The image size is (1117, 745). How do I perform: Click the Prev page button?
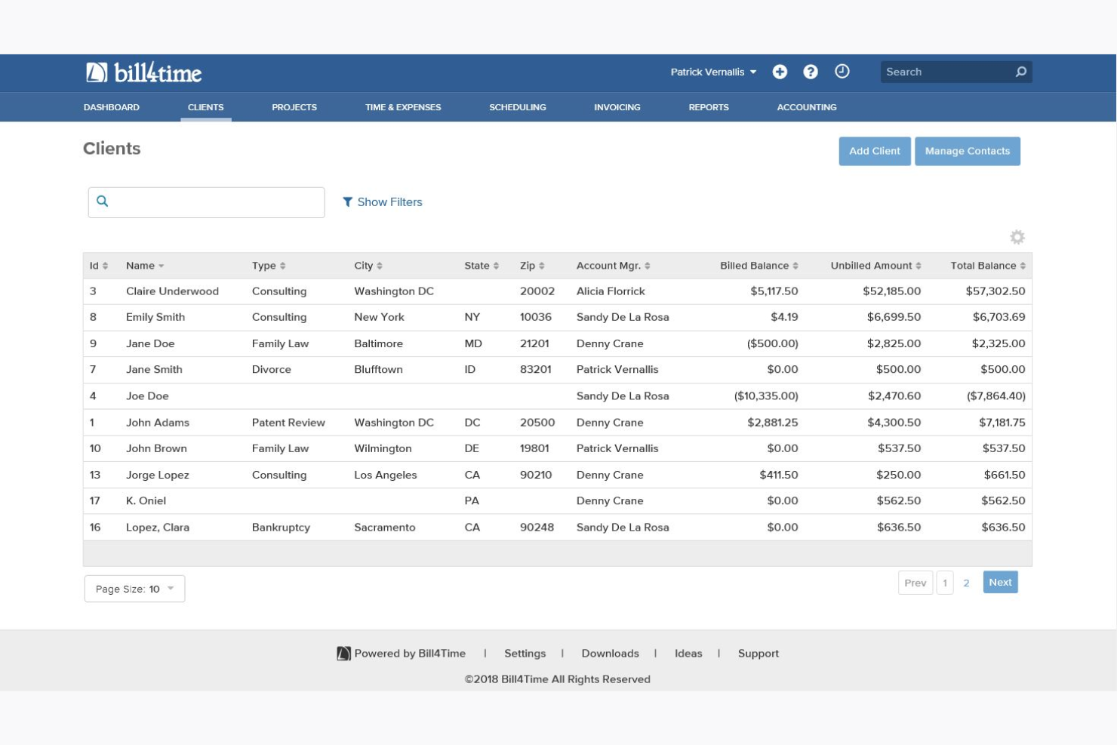pos(915,583)
